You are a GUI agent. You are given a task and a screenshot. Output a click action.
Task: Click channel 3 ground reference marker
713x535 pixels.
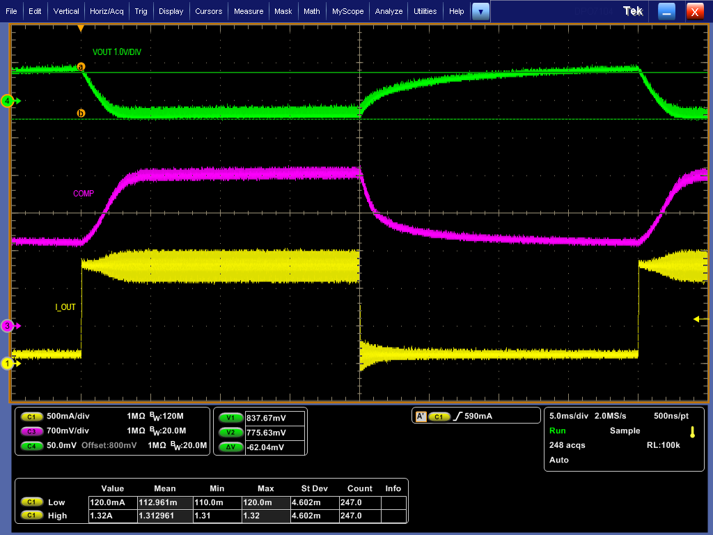8,325
